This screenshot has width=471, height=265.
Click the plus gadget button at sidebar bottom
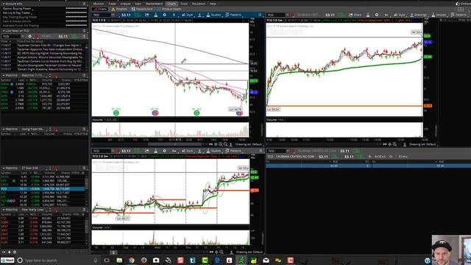click(10, 252)
